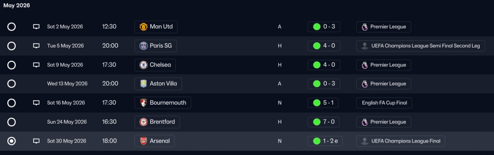Select the radio button for Man Utd match

click(x=12, y=27)
